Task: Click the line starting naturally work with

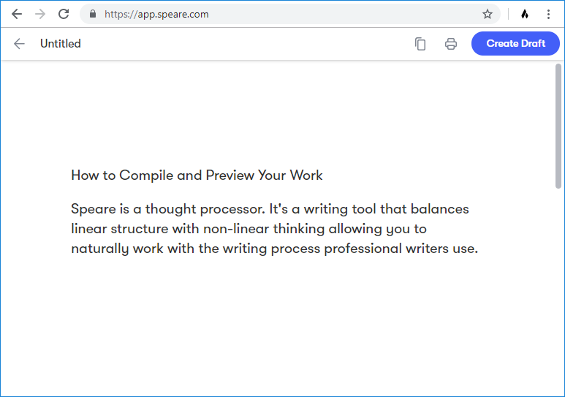Action: 275,249
